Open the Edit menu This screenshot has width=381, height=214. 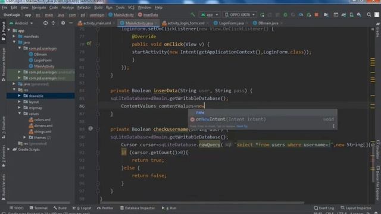coord(14,8)
